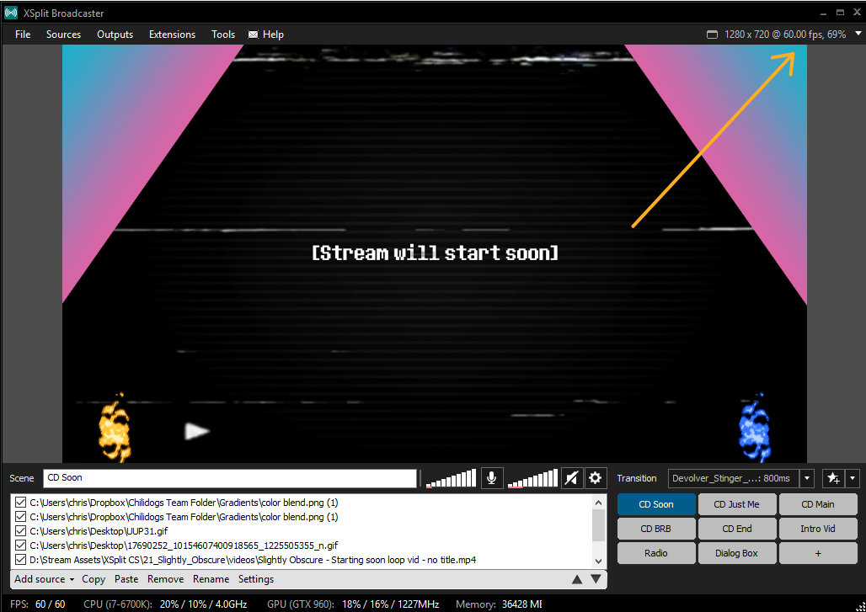Screen dimensions: 866x612
Task: Expand the Add source menu
Action: coord(44,579)
